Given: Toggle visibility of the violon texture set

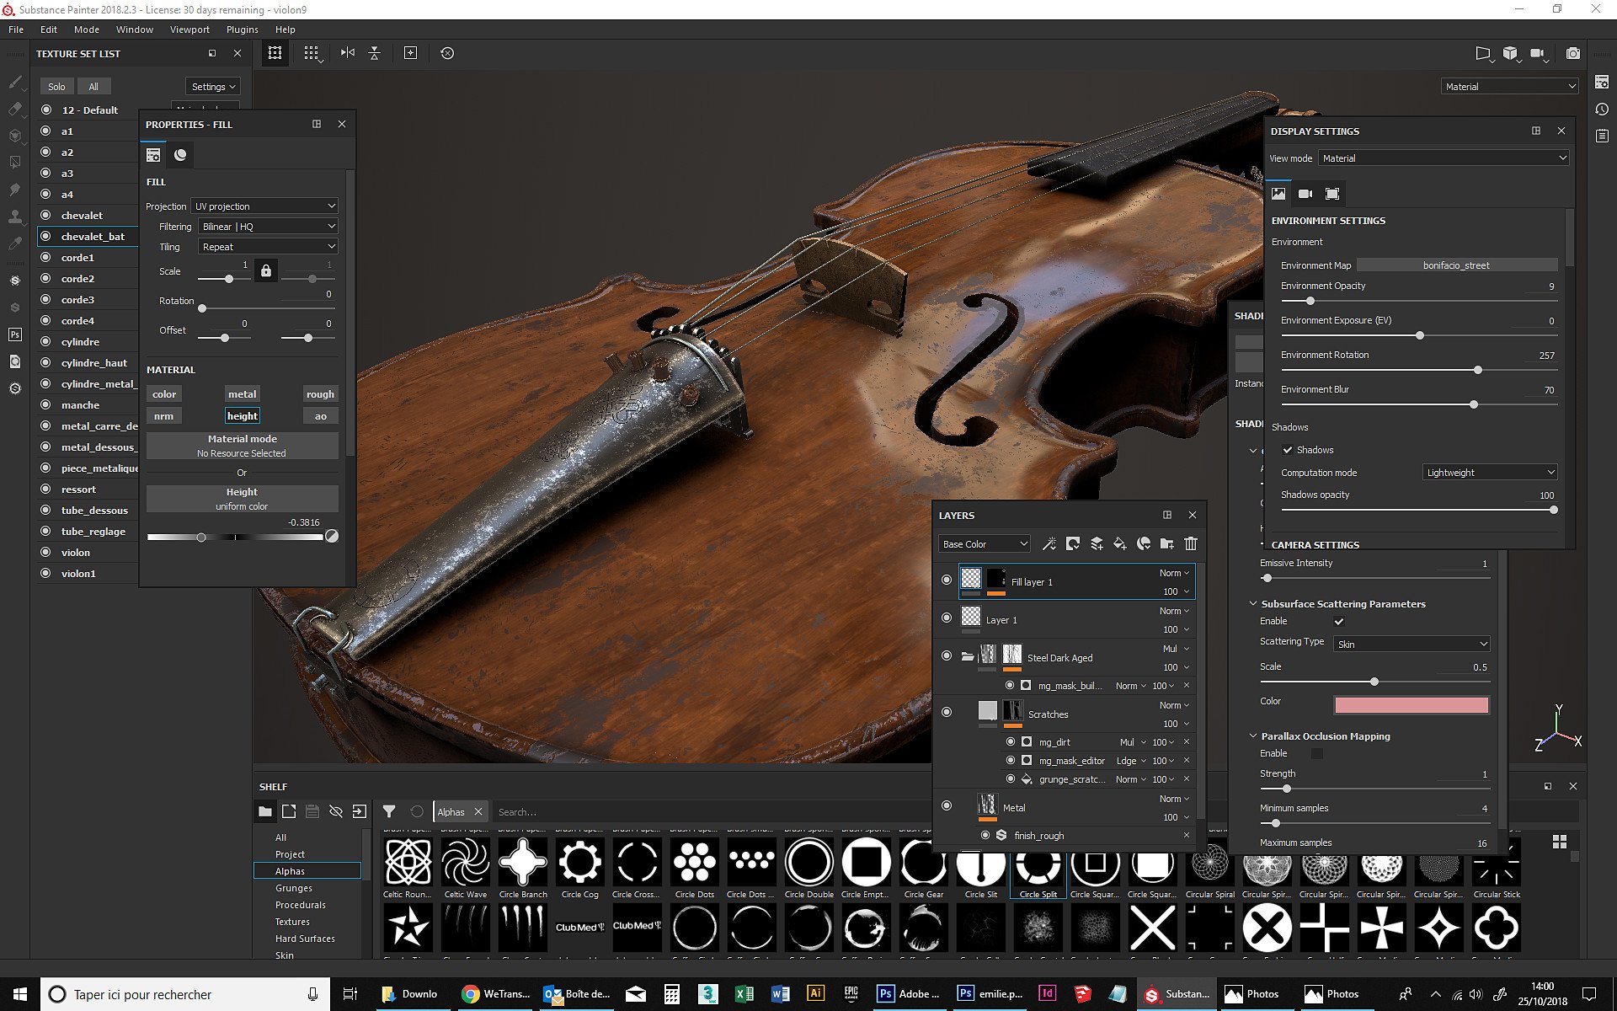Looking at the screenshot, I should (x=45, y=552).
